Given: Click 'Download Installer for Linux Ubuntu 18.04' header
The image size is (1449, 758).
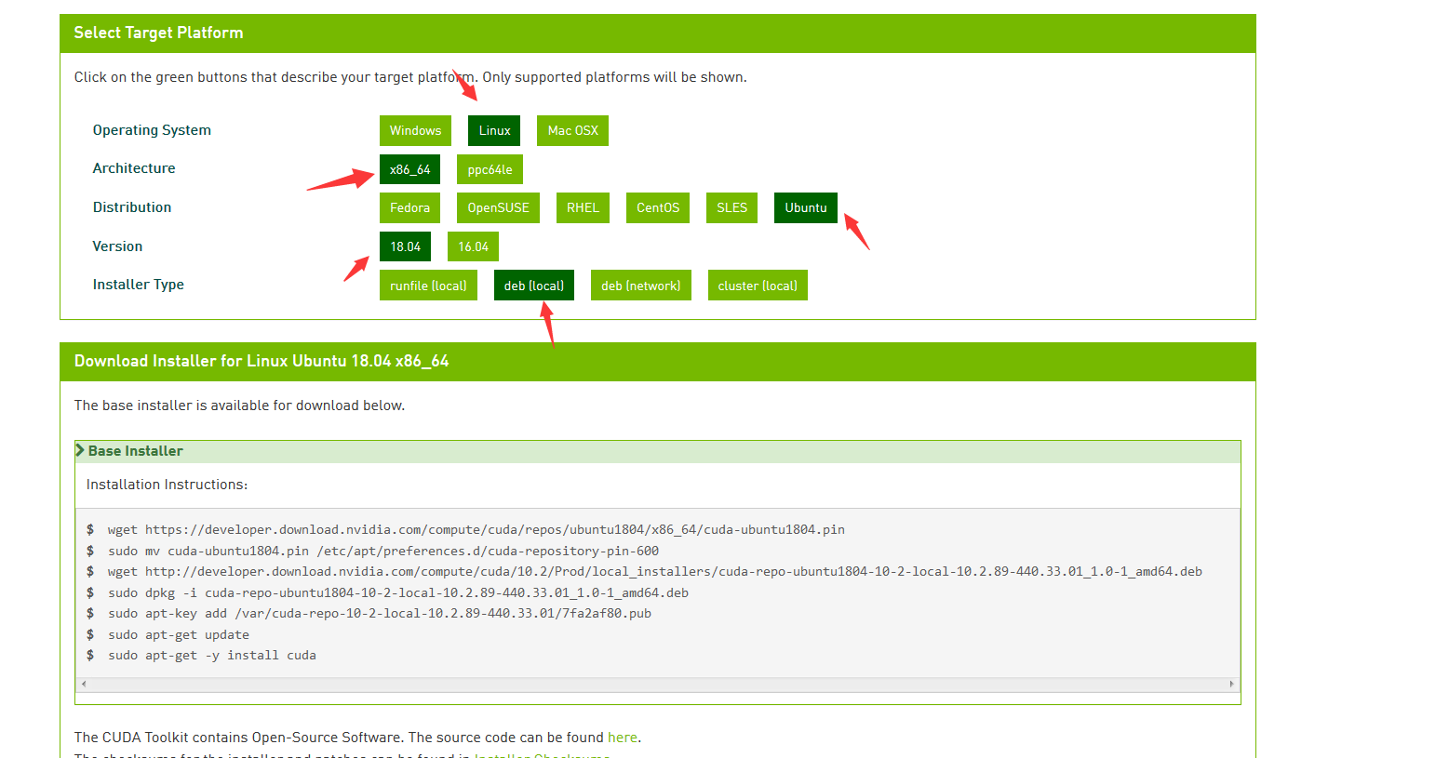Looking at the screenshot, I should 262,361.
